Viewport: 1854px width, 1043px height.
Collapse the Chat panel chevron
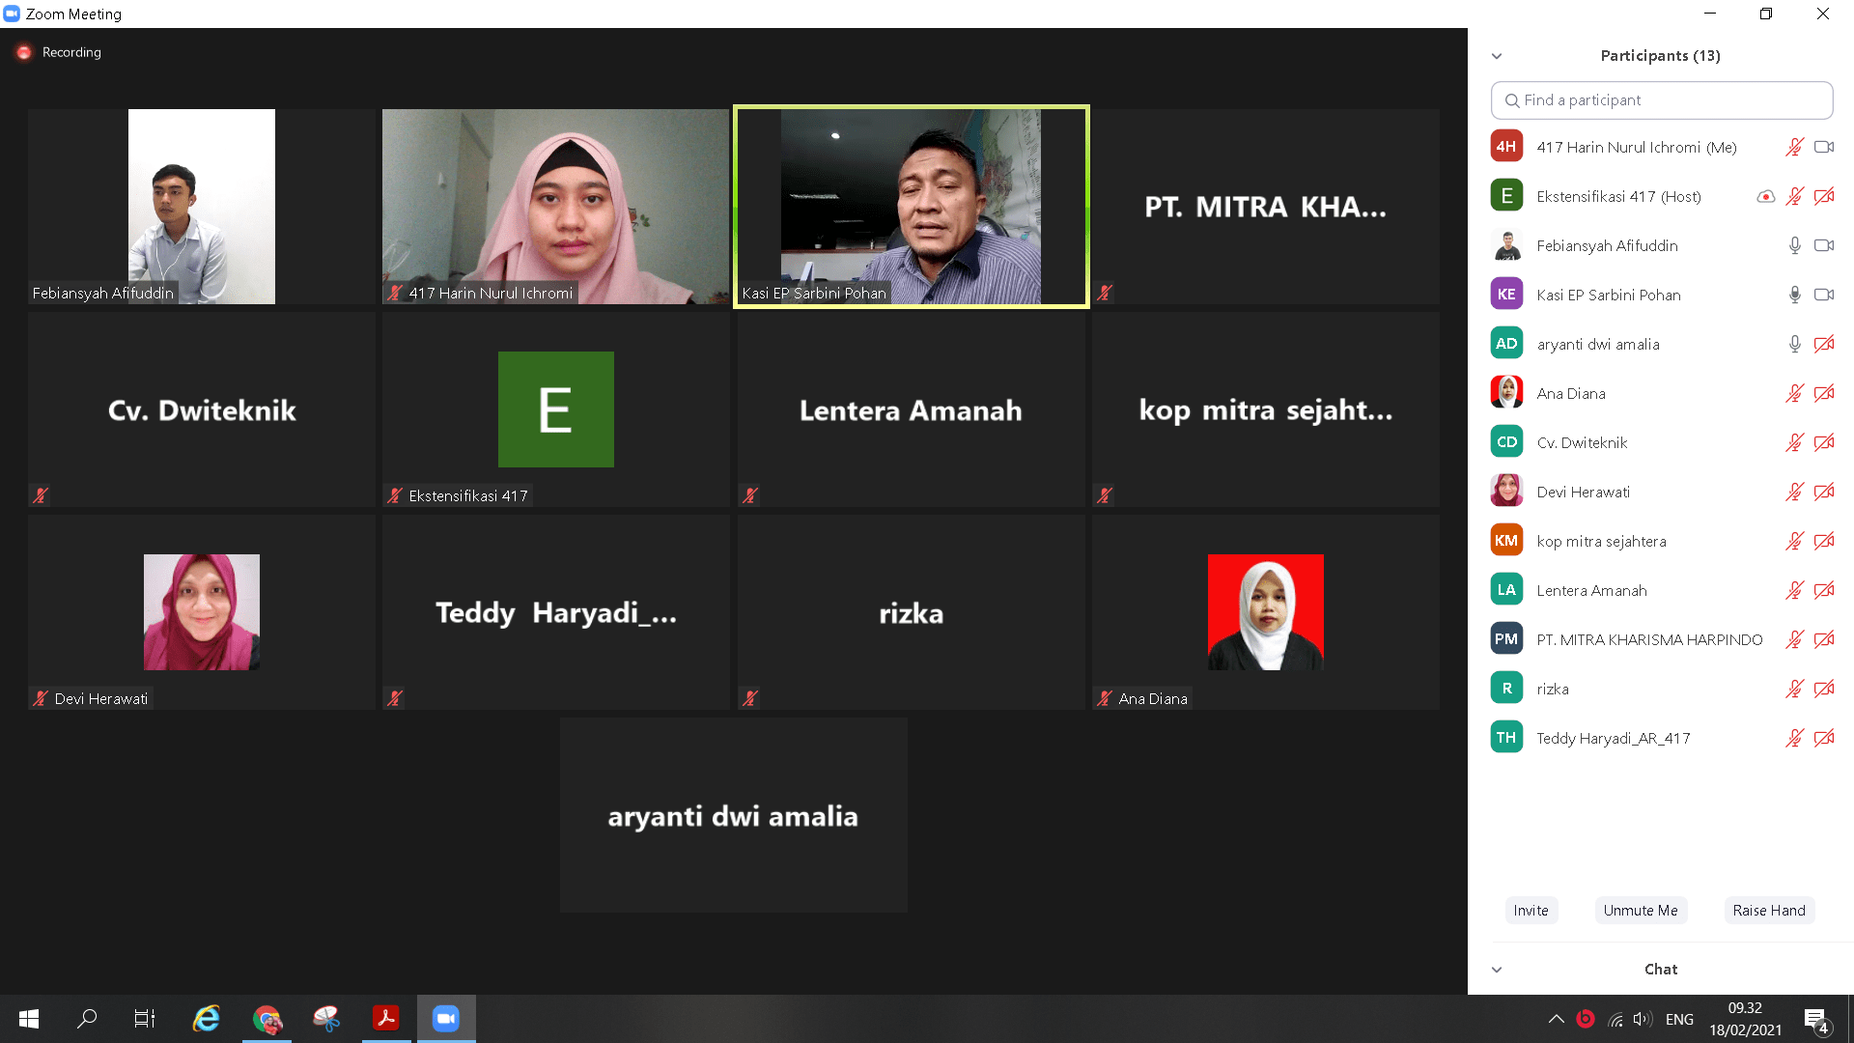[x=1497, y=970]
